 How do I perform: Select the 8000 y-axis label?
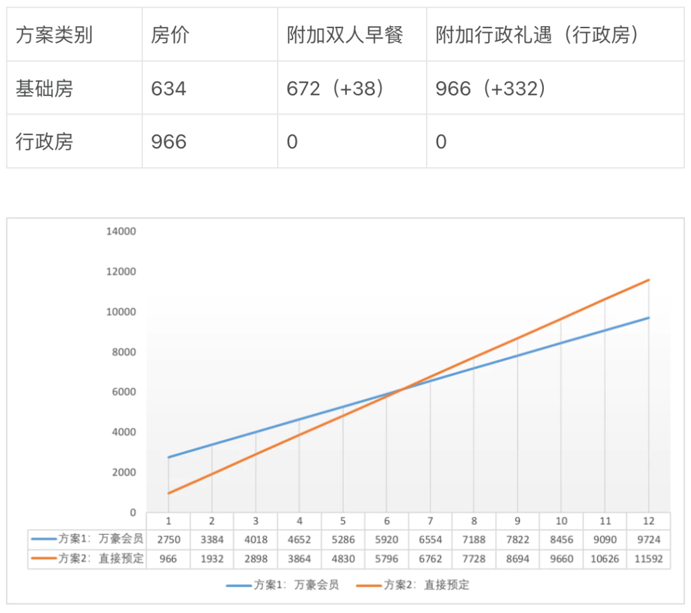click(x=124, y=352)
